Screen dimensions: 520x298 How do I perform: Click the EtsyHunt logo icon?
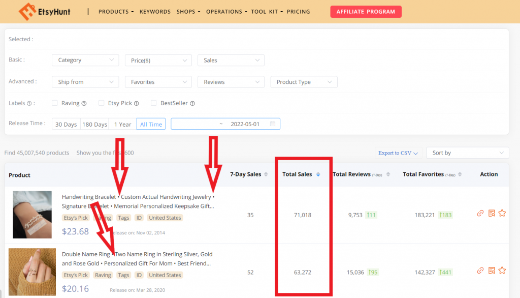pyautogui.click(x=27, y=12)
